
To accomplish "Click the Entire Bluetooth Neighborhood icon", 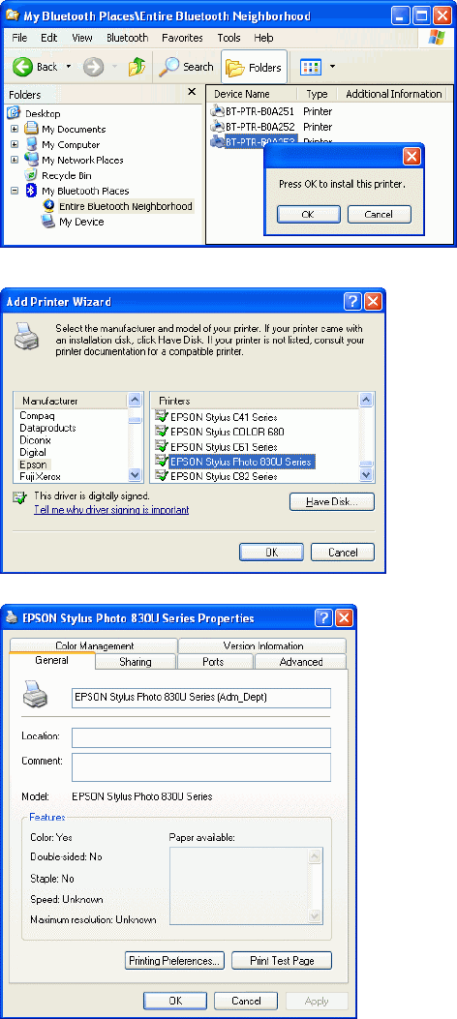I will 47,206.
